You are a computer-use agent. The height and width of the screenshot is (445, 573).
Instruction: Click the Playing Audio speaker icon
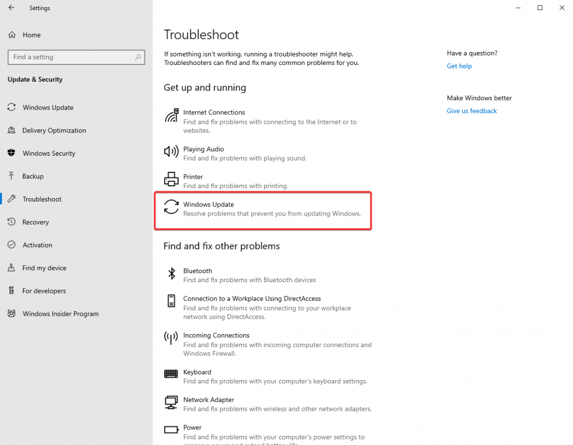pos(171,151)
